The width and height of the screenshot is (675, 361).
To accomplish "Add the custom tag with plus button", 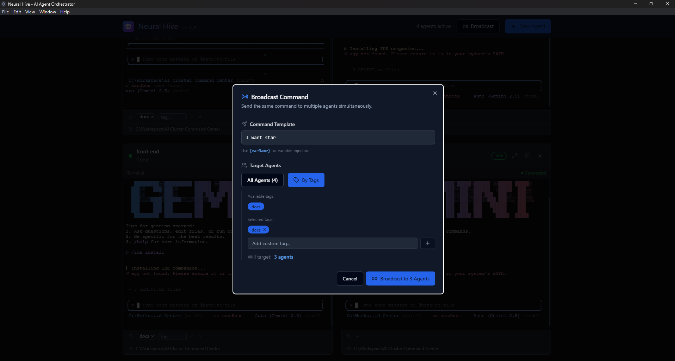I will 428,243.
